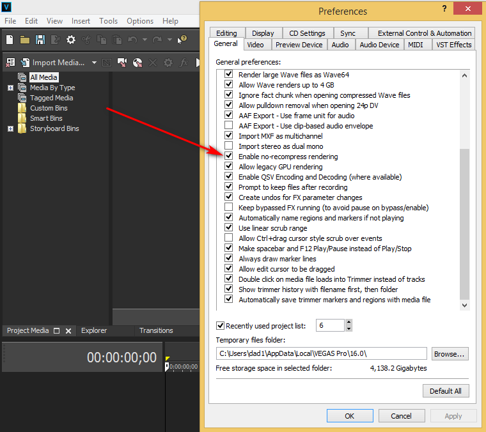Uncheck Render large Wave files as Wave64
This screenshot has width=486, height=432.
click(x=228, y=73)
